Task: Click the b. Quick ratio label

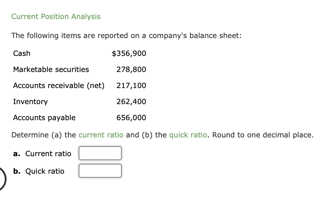Action: click(39, 171)
